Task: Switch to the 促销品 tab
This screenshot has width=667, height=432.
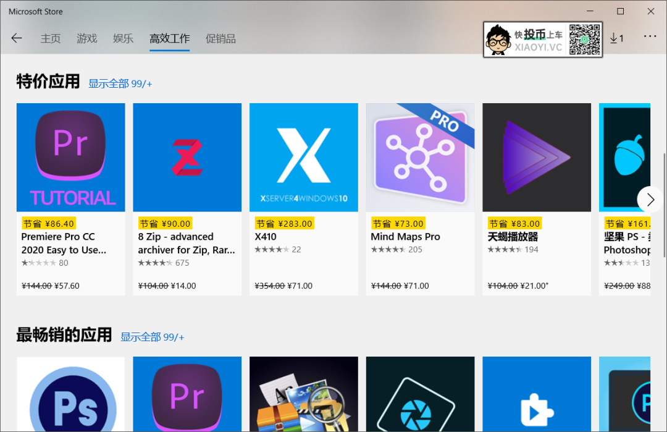Action: coord(220,38)
